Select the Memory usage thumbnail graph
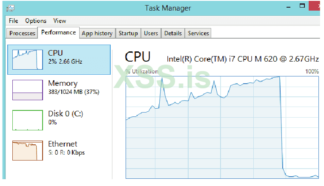This screenshot has height=186, width=324. click(27, 90)
